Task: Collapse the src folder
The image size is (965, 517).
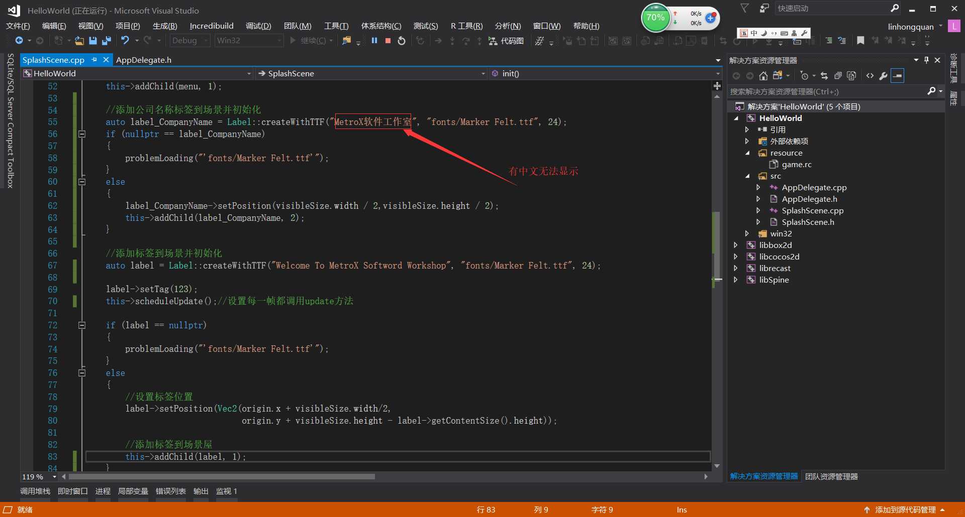Action: (747, 176)
